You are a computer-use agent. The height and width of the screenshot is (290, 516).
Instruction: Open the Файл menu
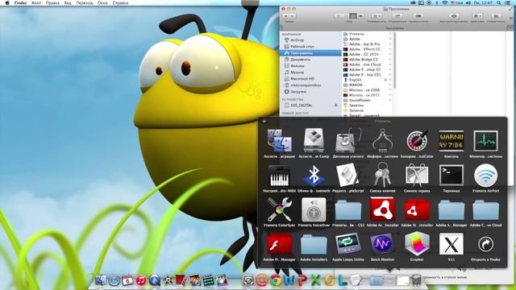pos(36,3)
